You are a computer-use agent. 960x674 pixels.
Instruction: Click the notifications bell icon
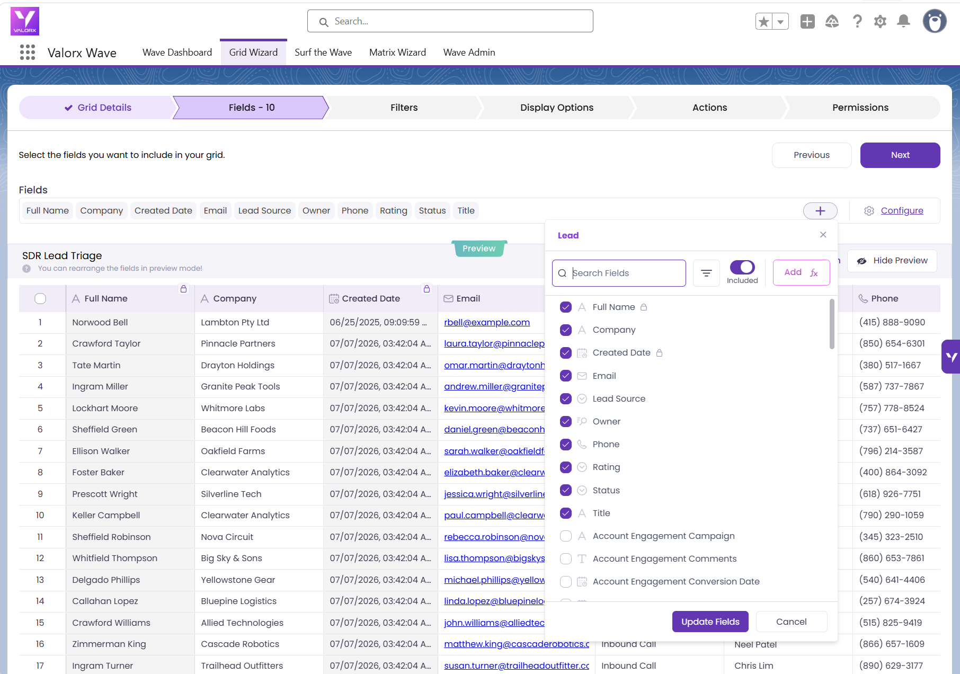click(x=903, y=21)
